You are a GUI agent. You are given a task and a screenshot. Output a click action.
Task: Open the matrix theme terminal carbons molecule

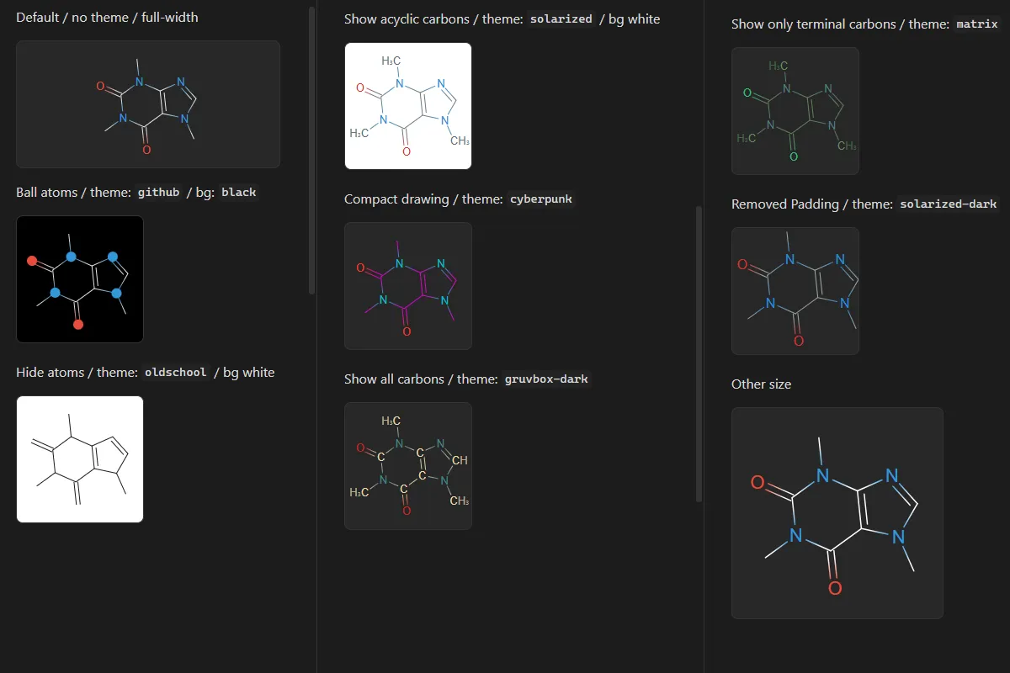click(x=795, y=111)
